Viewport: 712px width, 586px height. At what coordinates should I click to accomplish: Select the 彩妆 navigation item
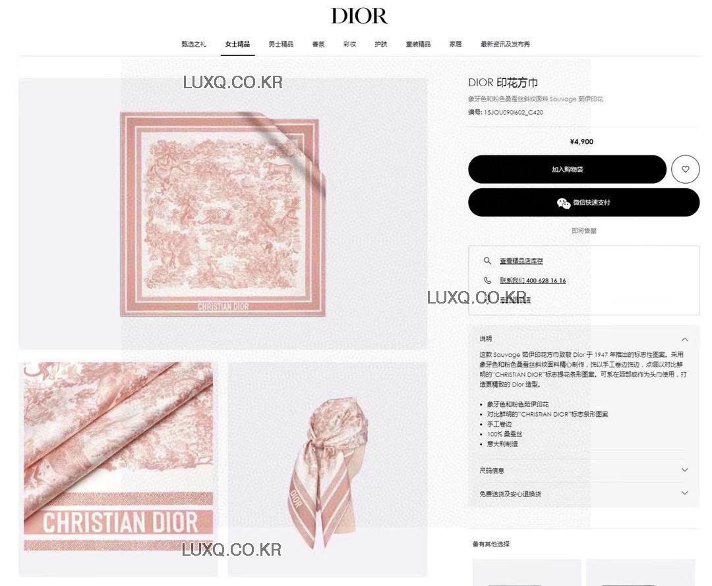coord(349,44)
